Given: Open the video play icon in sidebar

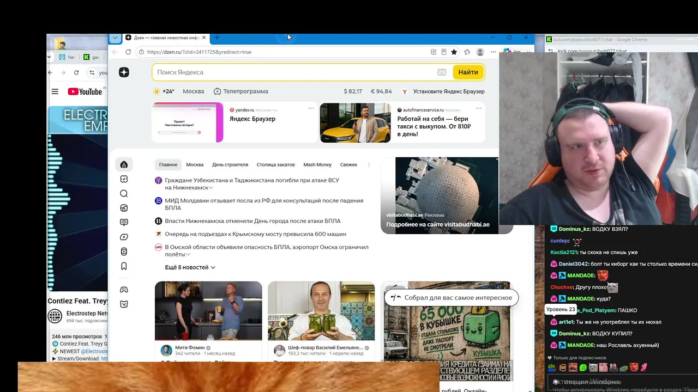Looking at the screenshot, I should click(124, 237).
